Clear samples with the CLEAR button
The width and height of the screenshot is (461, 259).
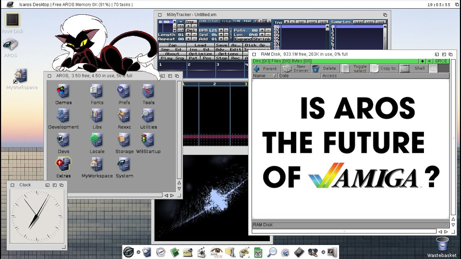coord(358,22)
